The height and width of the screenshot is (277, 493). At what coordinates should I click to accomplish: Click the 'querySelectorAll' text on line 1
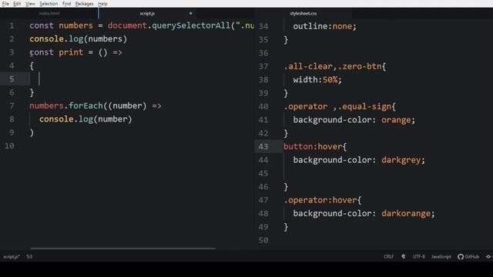[191, 25]
